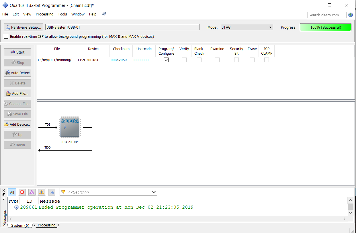Screen dimensions: 356x233
Task: Switch to the Processing messages tab
Action: (x=46, y=225)
